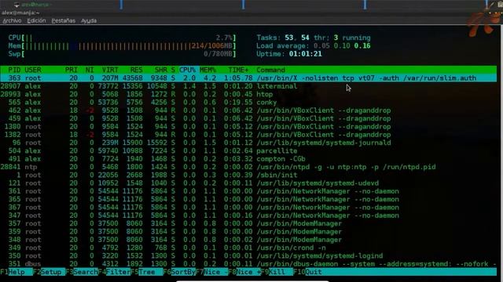
Task: Click the CPU usage meter bar
Action: [123, 38]
